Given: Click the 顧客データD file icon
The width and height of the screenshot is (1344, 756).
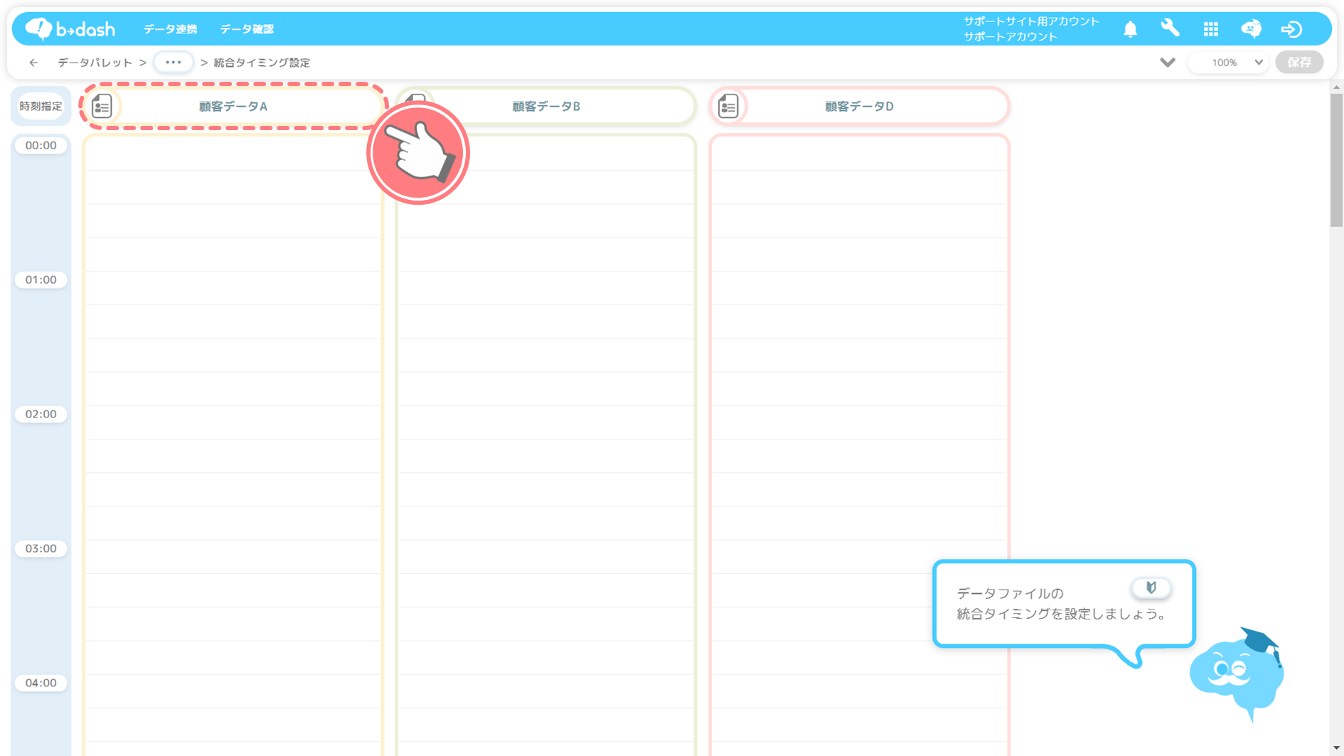Looking at the screenshot, I should click(x=728, y=107).
